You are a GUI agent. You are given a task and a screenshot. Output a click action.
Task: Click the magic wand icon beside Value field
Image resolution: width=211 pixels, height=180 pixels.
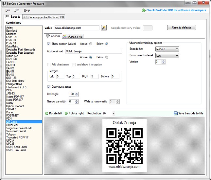(x=104, y=28)
